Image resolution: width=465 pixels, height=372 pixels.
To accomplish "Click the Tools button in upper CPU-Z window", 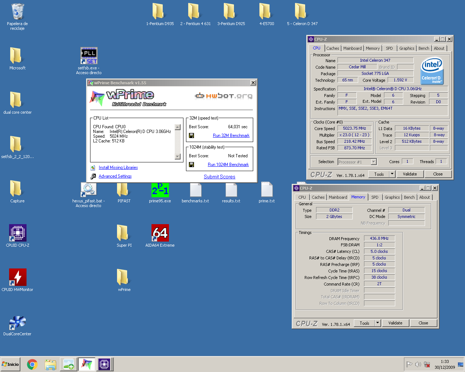I will tap(379, 174).
